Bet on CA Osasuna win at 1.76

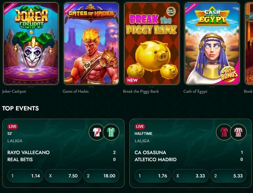(x=153, y=176)
